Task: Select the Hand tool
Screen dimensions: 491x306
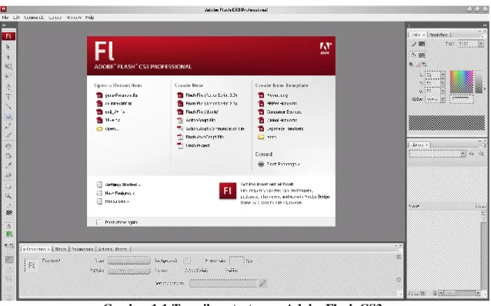Action: (8, 187)
